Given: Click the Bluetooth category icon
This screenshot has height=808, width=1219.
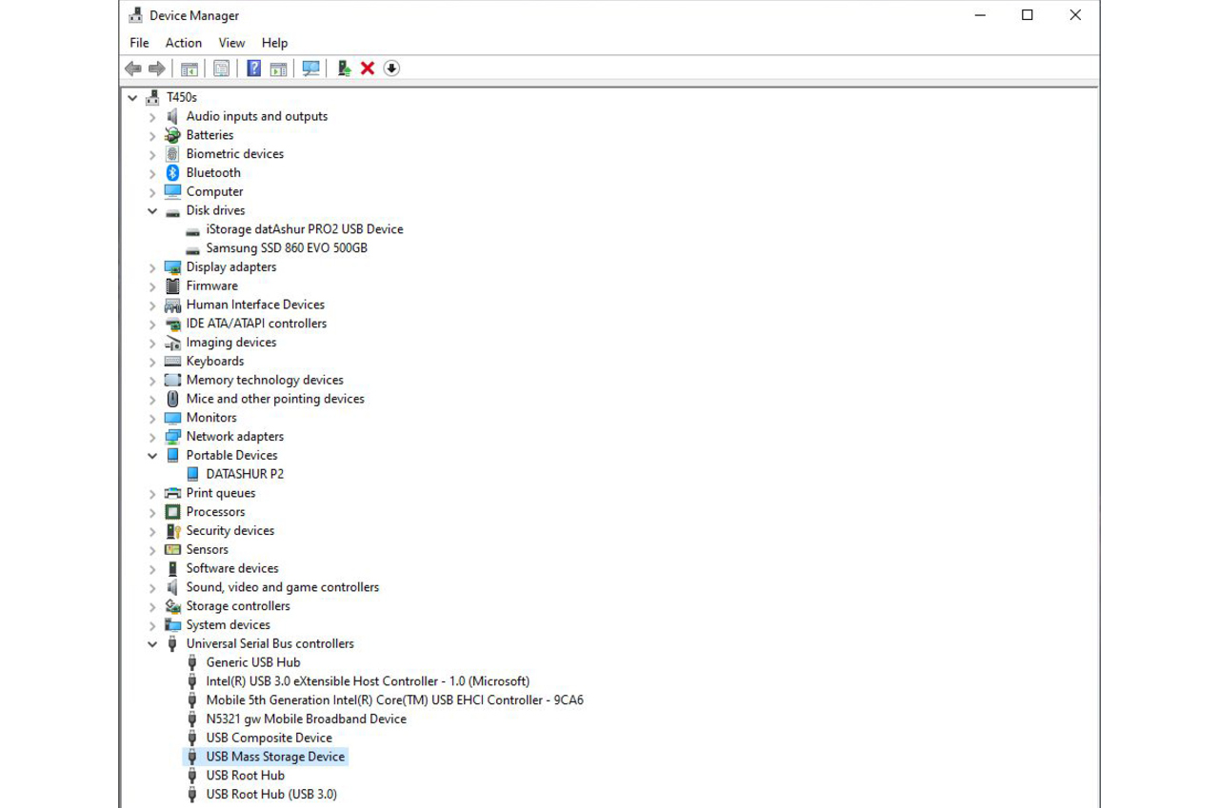Looking at the screenshot, I should pyautogui.click(x=172, y=173).
